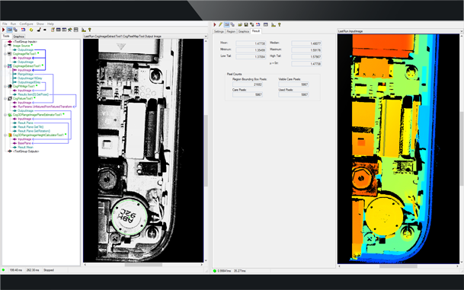Click the color height map image display
The width and height of the screenshot is (464, 290).
398,149
